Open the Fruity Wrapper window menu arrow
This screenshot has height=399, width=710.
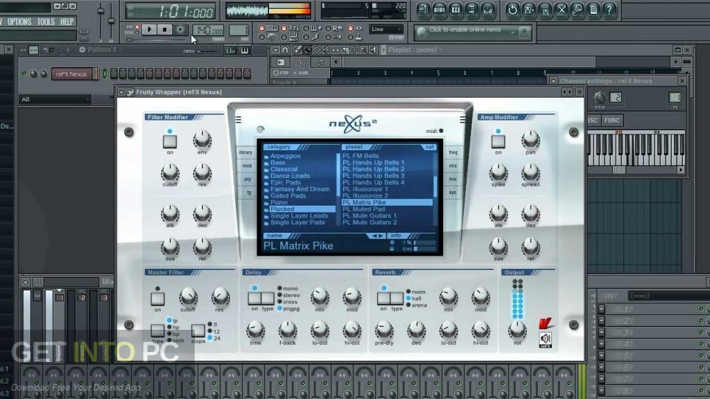coord(121,92)
